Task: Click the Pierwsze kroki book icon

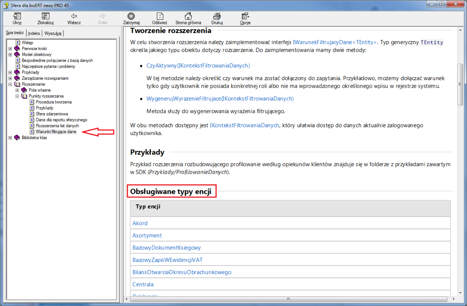Action: pyautogui.click(x=17, y=49)
